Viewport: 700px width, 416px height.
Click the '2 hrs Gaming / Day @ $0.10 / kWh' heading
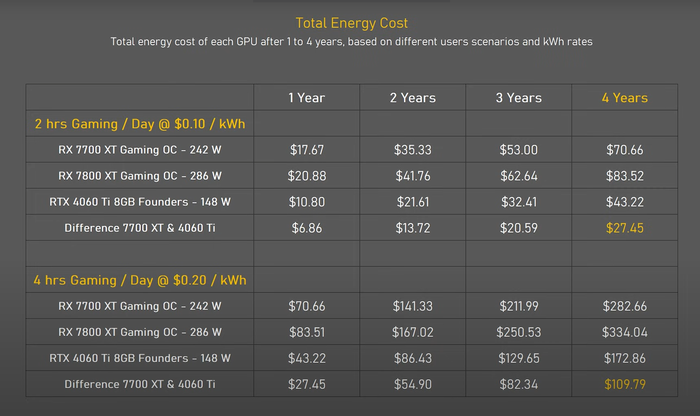140,124
